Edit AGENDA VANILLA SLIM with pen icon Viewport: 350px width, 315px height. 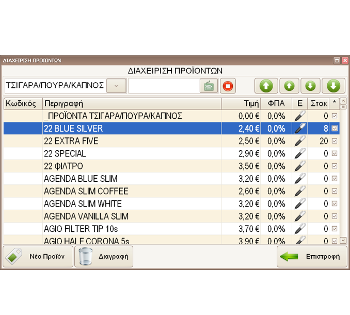point(300,216)
